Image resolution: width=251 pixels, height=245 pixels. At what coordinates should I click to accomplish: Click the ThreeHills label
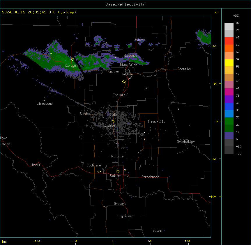[x=157, y=122]
